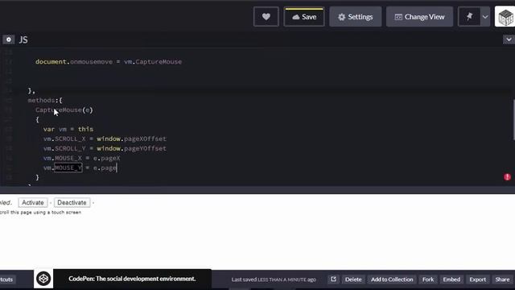This screenshot has height=290, width=515.
Task: Place cursor on document.onmousemove line
Action: pos(109,62)
